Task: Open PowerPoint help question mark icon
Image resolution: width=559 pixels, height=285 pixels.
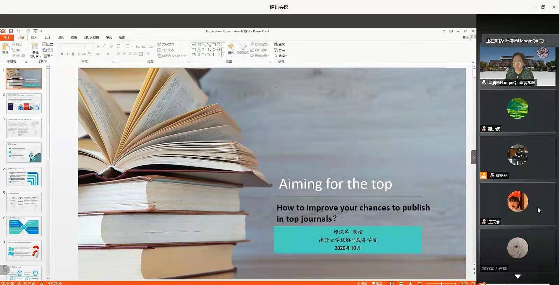Action: [x=444, y=31]
